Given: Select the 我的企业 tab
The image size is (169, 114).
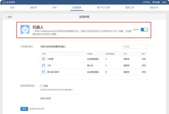Looking at the screenshot, I should 154,7.
